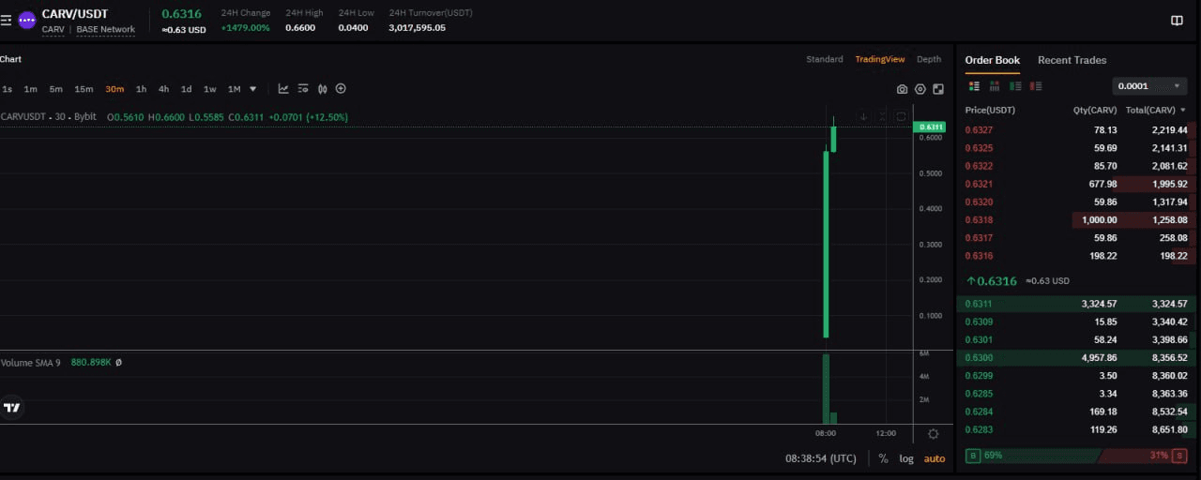Open the guide book icon at top right
The image size is (1201, 480).
1177,21
